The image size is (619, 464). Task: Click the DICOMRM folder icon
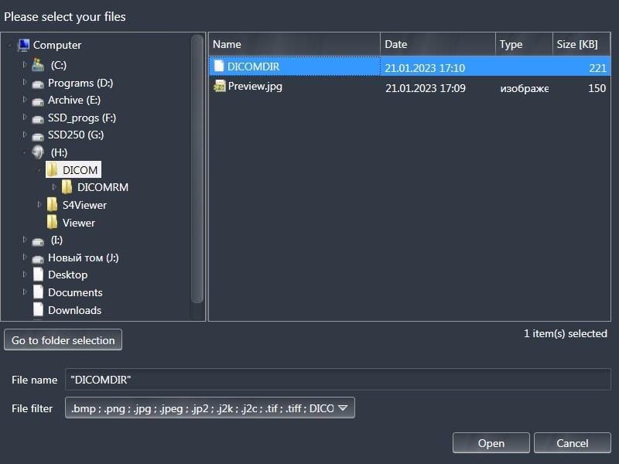[x=67, y=187]
